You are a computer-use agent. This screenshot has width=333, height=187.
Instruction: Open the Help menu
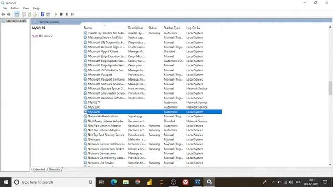36,8
